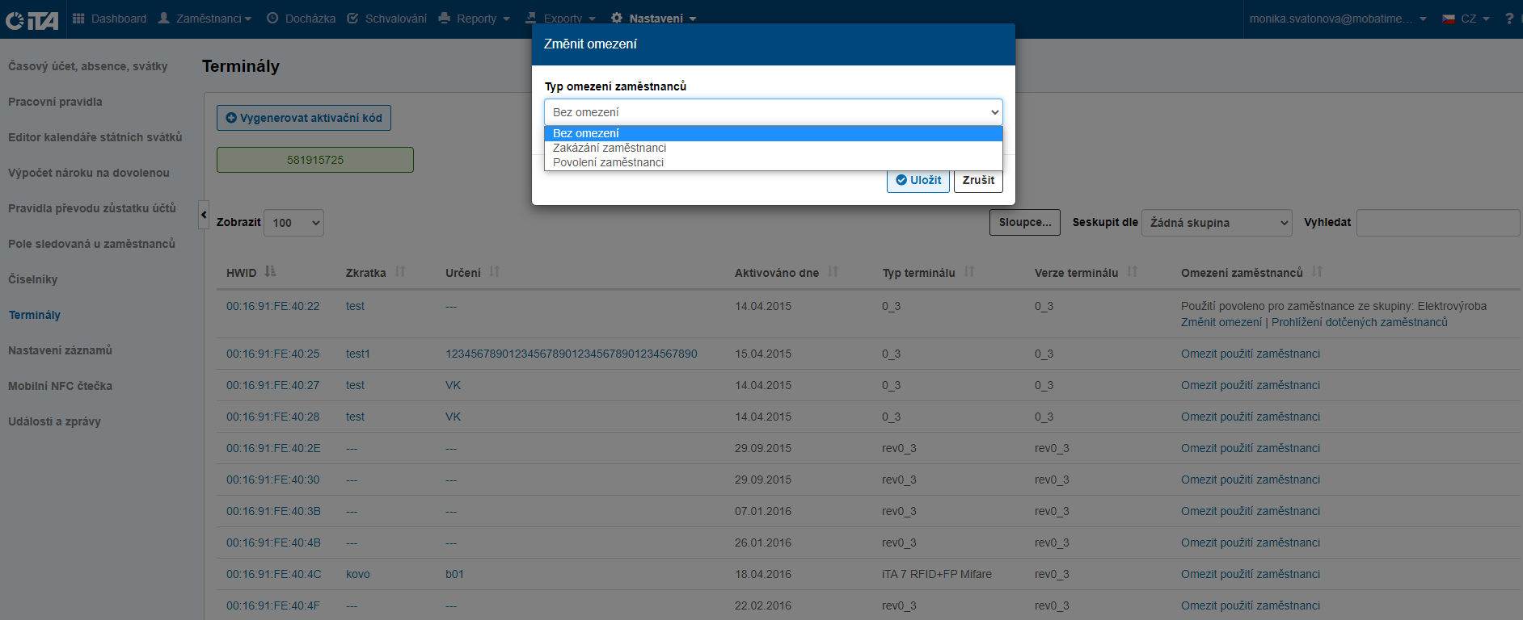Open the Reporty menu
Image resolution: width=1523 pixels, height=620 pixels.
tap(475, 19)
